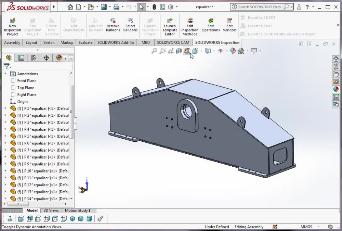Click the user login icon
This screenshot has height=231, width=342.
point(299,7)
